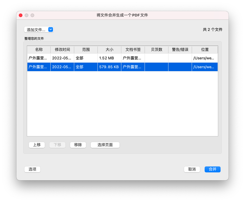Open the 添加文件 dropdown arrow
Image resolution: width=245 pixels, height=202 pixels.
(x=51, y=29)
